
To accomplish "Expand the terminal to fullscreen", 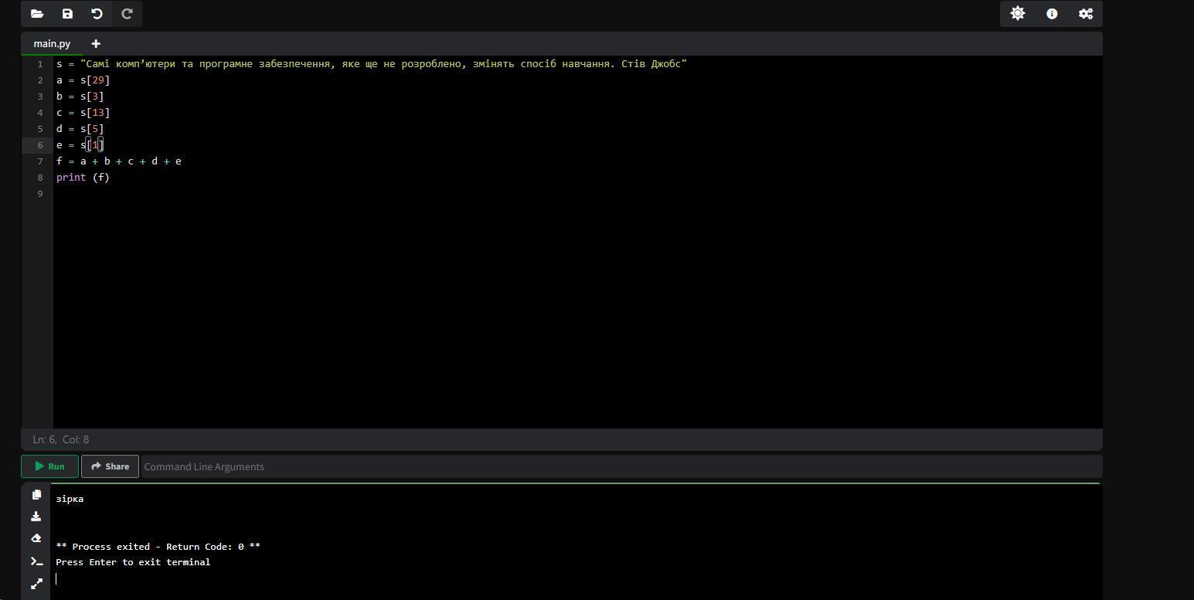I will [x=36, y=584].
